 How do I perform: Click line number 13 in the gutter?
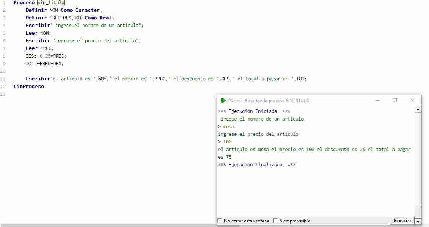(3, 94)
